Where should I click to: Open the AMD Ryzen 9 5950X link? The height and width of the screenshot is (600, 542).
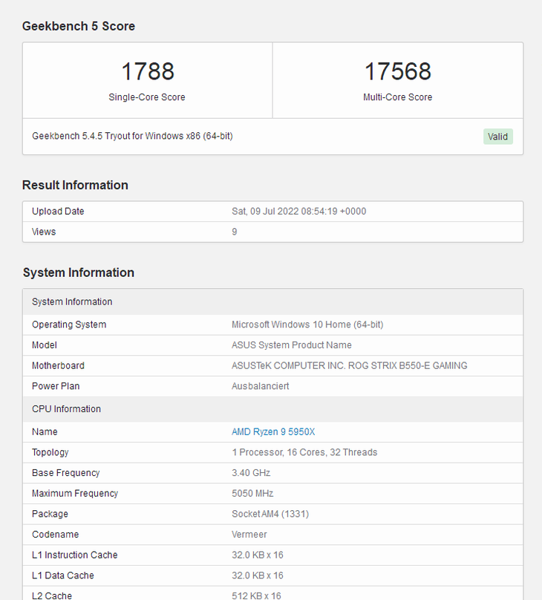273,431
